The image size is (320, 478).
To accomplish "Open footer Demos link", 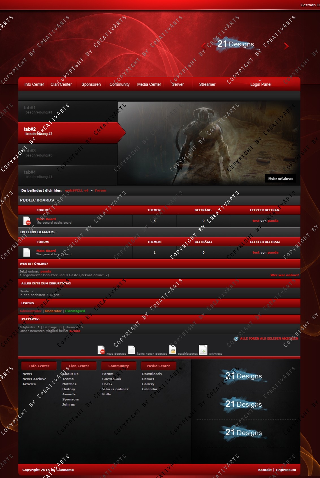I will 148,379.
